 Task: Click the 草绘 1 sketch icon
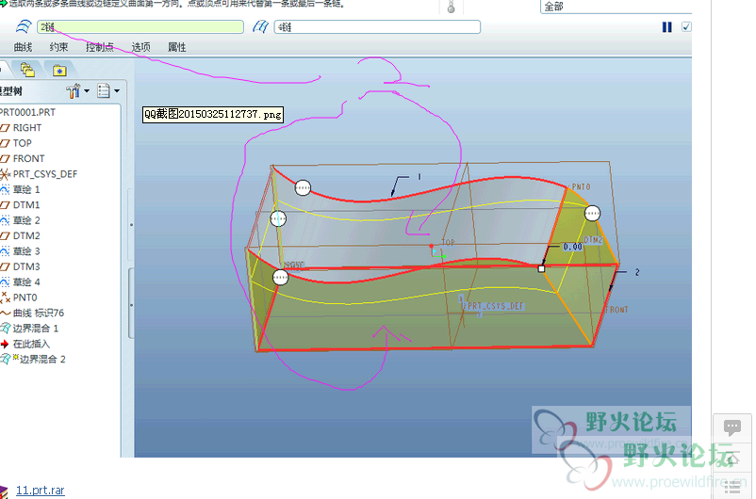pos(5,189)
